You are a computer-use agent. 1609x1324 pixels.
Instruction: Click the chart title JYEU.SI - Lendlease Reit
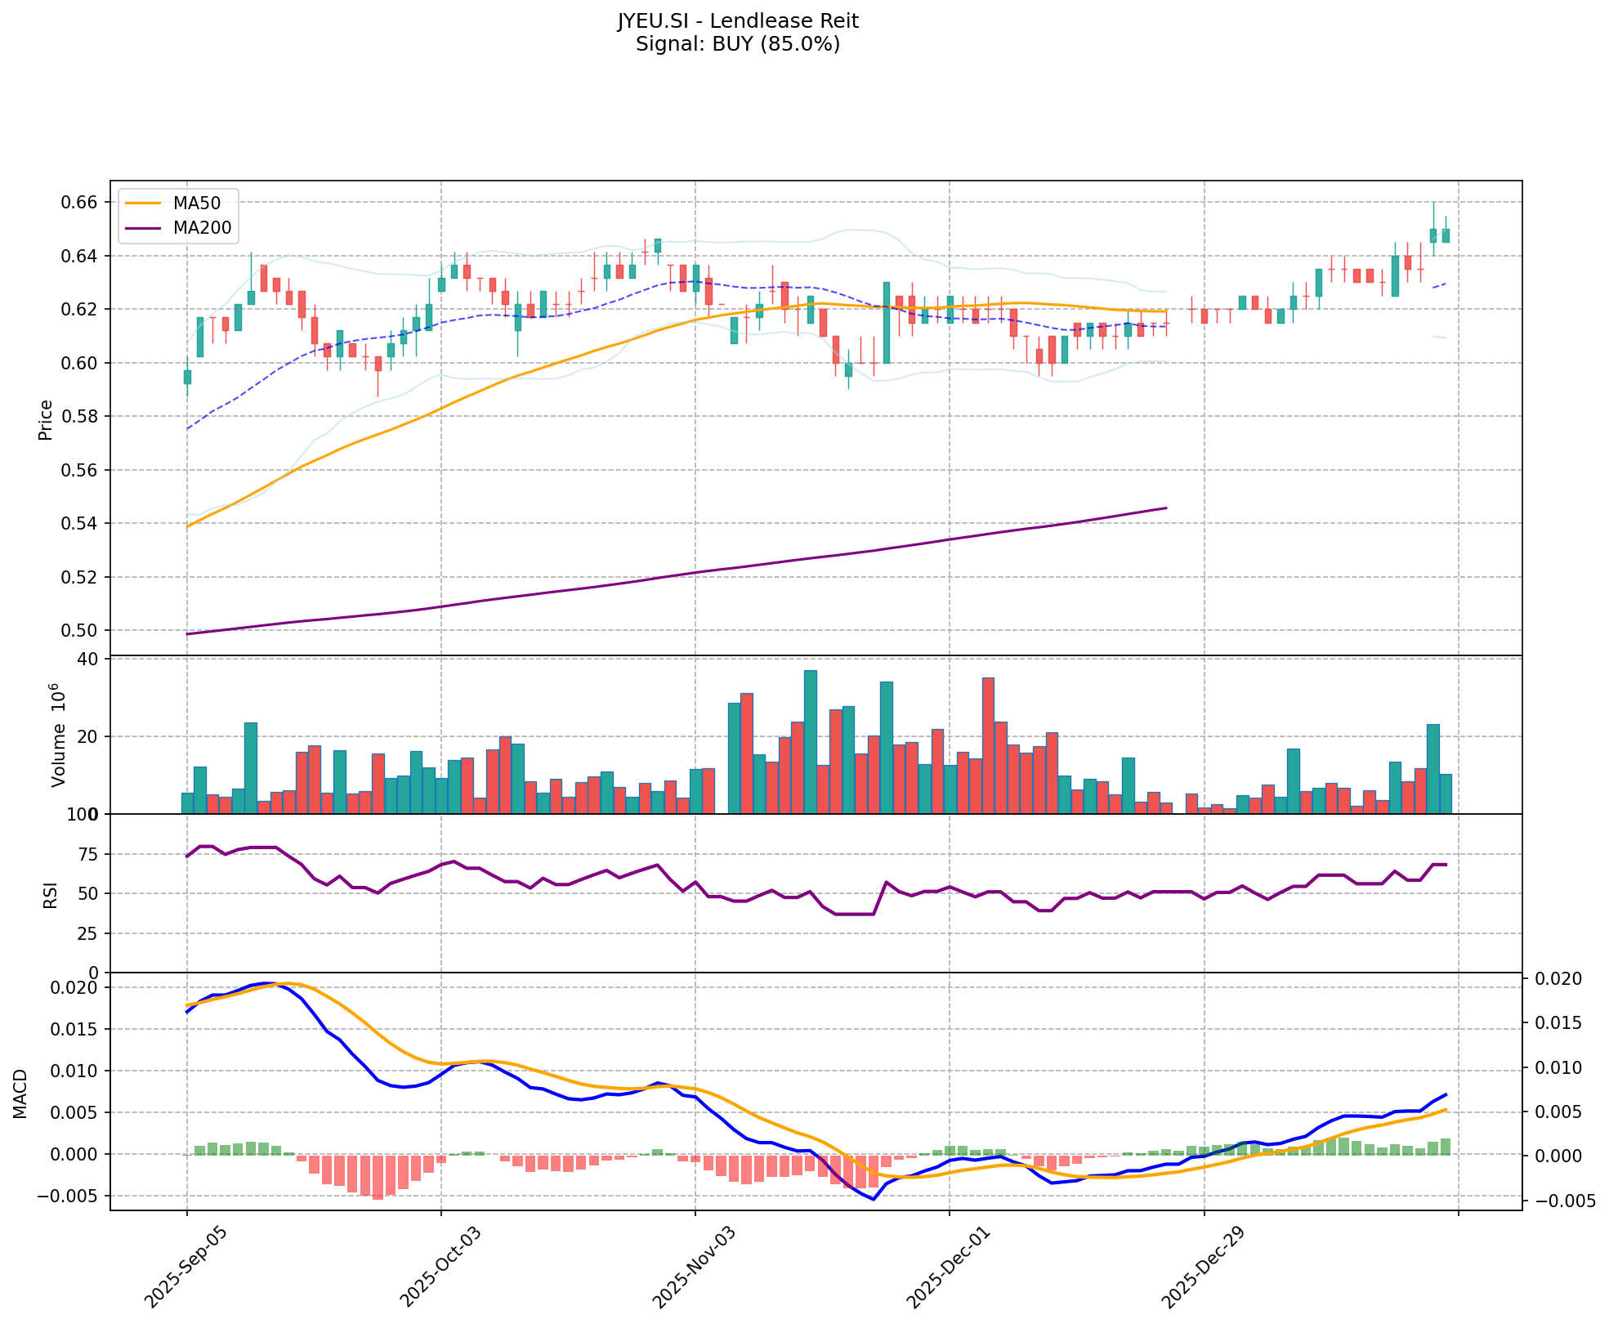click(x=737, y=21)
